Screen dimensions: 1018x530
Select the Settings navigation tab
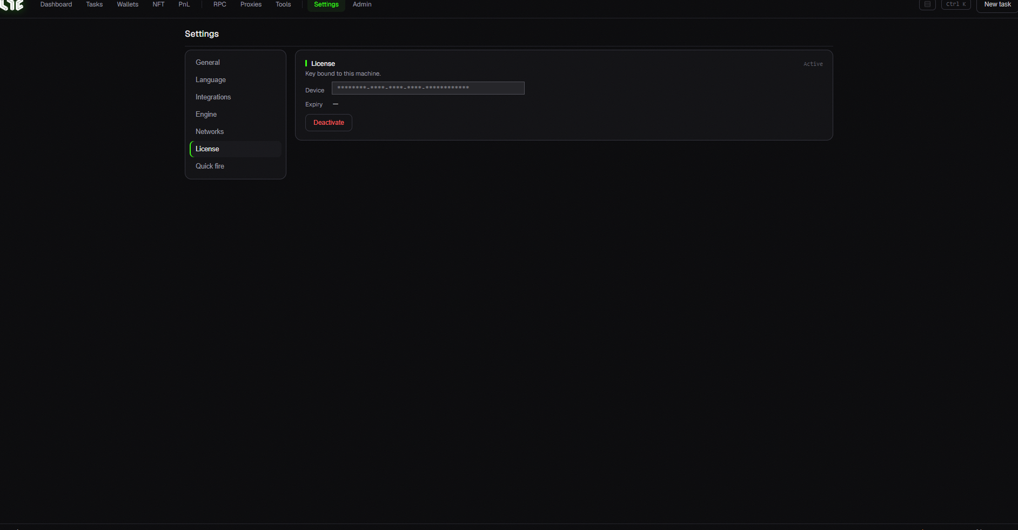coord(326,4)
